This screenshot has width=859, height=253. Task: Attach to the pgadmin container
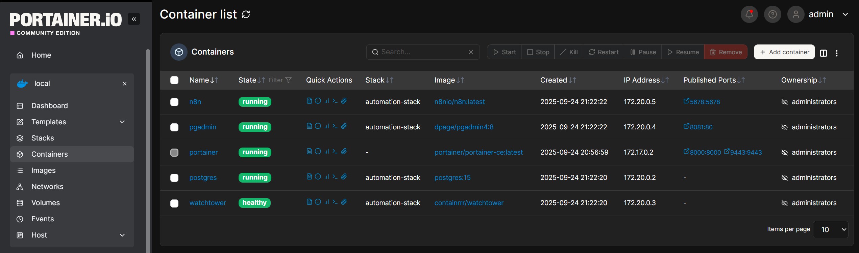point(344,126)
